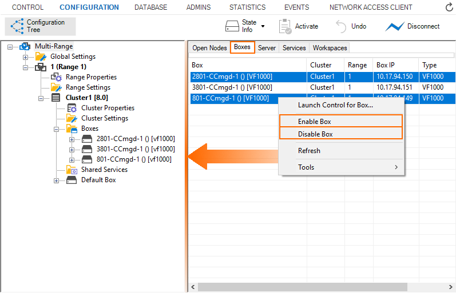Choose Disable Box from context menu
Screen dimensions: 456x293
coord(341,134)
